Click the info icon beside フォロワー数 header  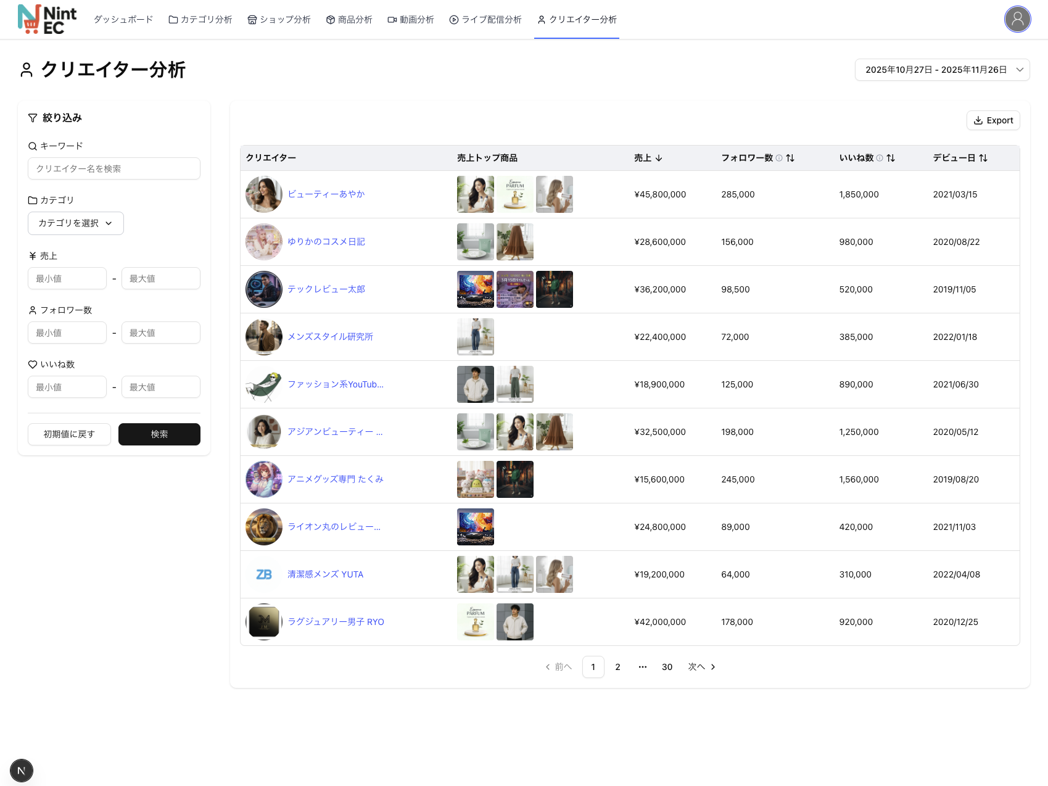point(779,158)
